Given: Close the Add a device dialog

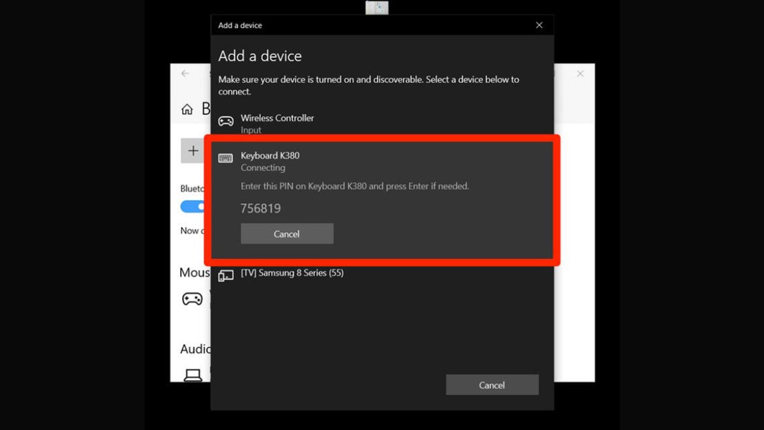Looking at the screenshot, I should pyautogui.click(x=539, y=25).
